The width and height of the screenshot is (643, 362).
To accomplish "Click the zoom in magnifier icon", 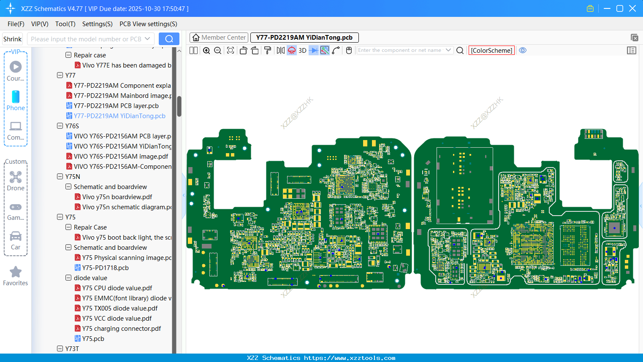I will click(206, 51).
